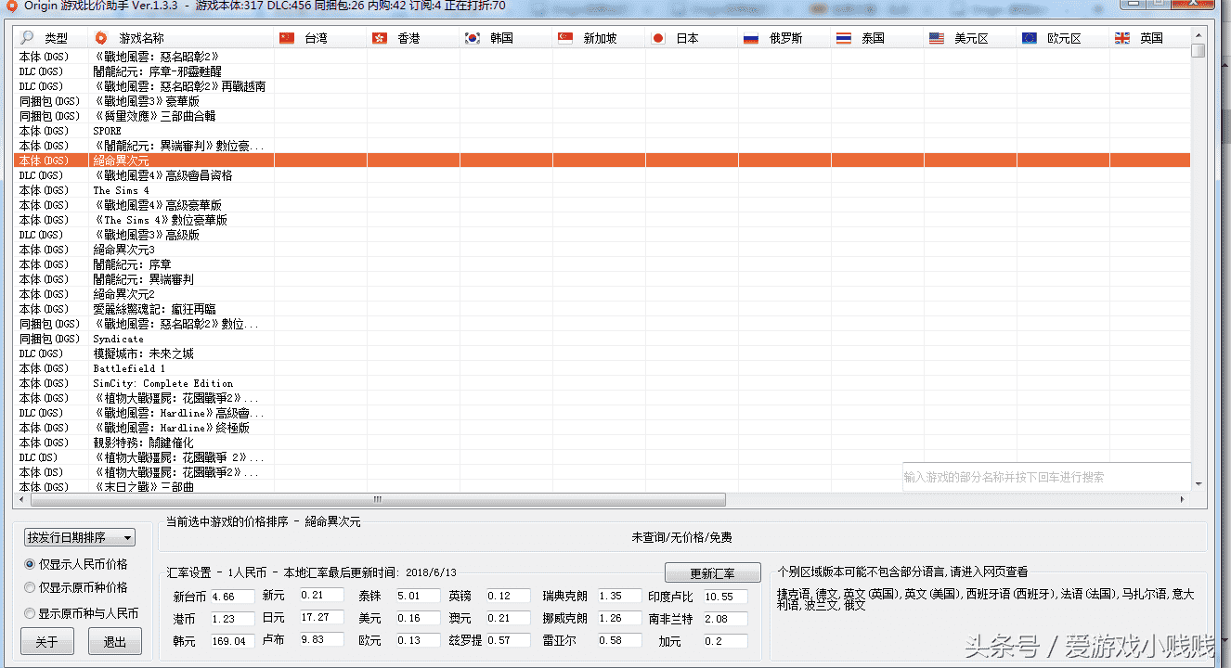1231x668 pixels.
Task: Click the Origin app icon in title bar
Action: click(x=12, y=6)
